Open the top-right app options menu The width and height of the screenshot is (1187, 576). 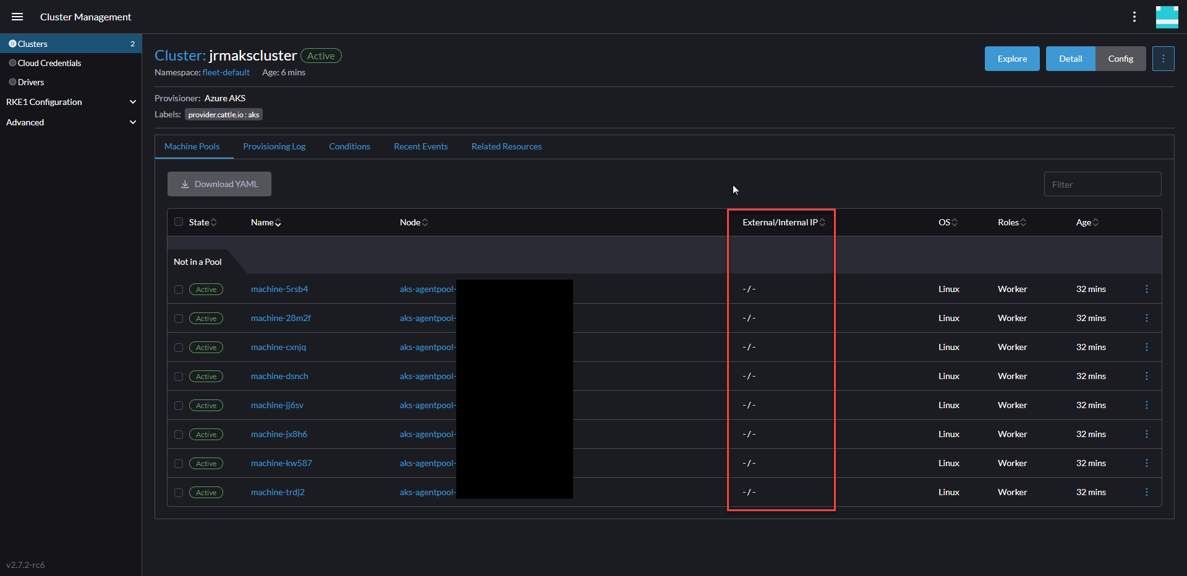(x=1134, y=17)
